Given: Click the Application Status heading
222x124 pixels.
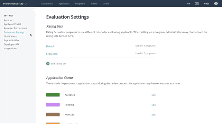Looking at the screenshot, I should pyautogui.click(x=60, y=78).
